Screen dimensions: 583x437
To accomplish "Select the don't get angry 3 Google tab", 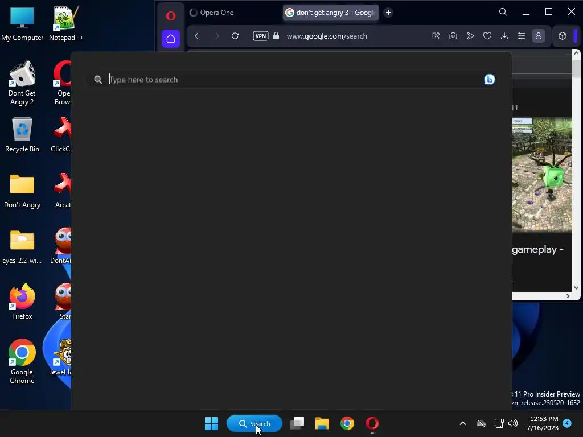I will click(331, 13).
